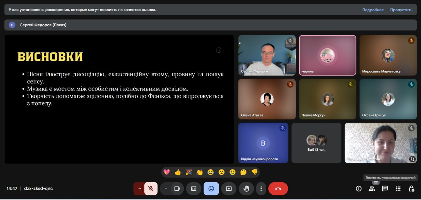
Task: Open the three-dot more options menu
Action: (x=261, y=188)
